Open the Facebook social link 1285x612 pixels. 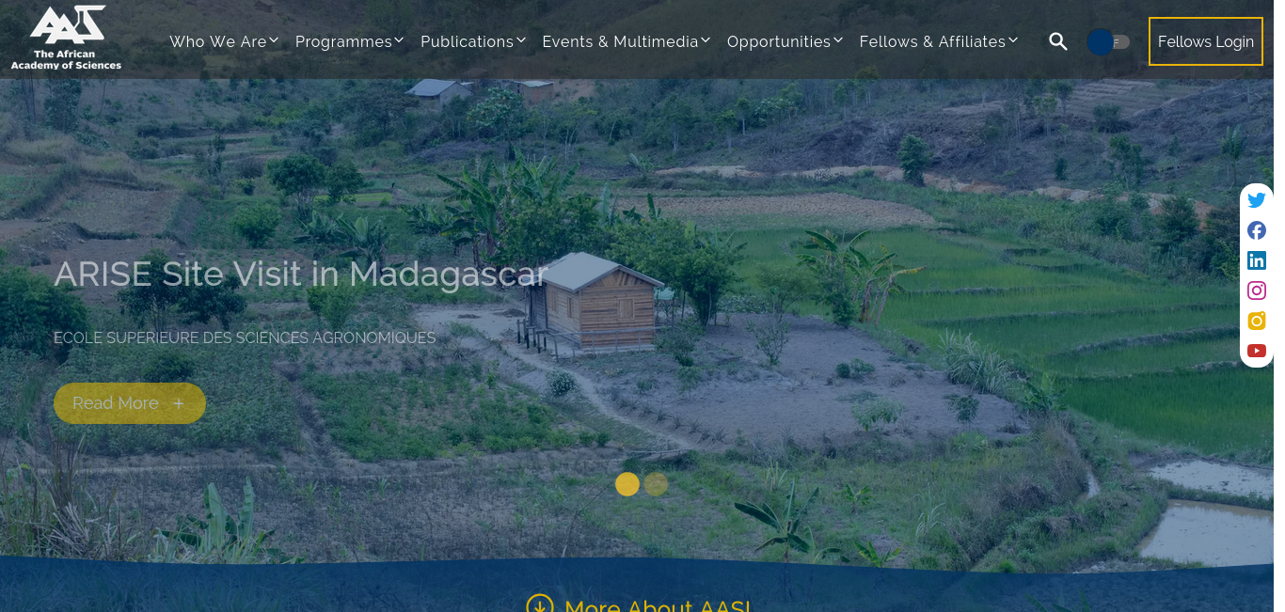coord(1257,230)
